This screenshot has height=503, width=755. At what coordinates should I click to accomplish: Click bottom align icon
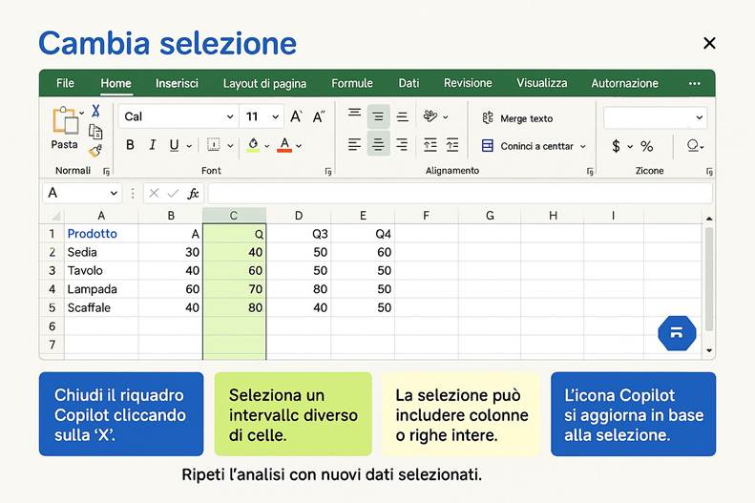point(402,117)
